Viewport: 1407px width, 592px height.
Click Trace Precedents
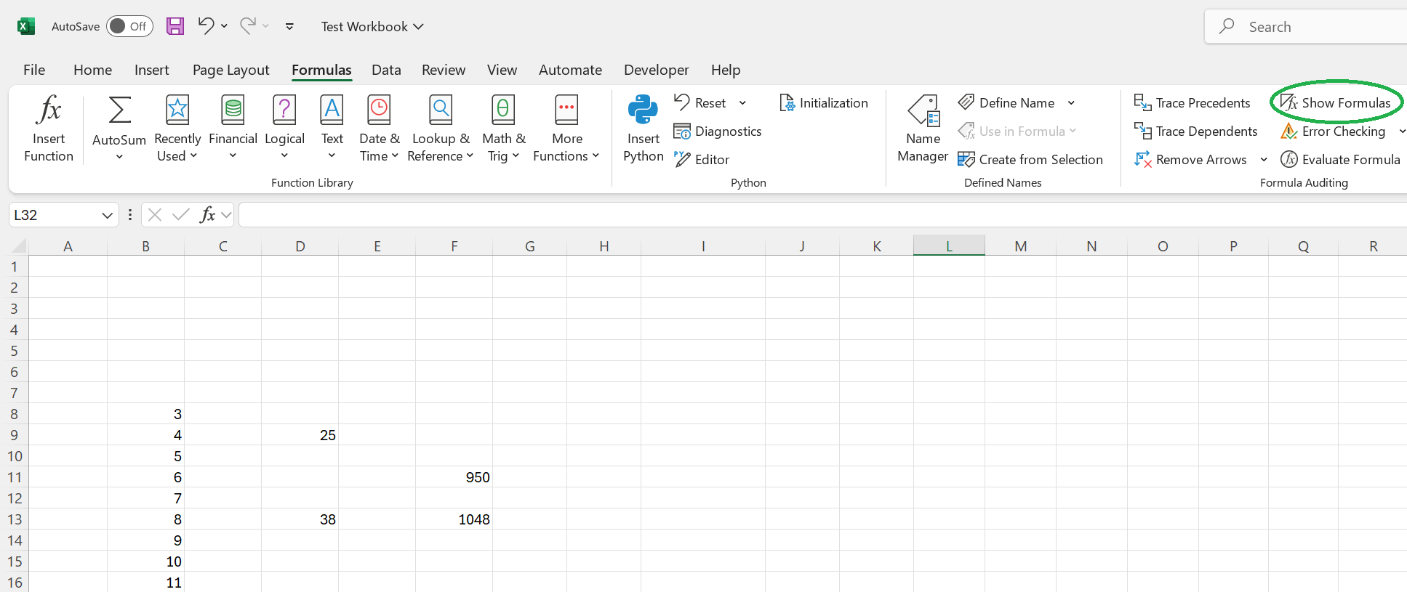tap(1192, 103)
